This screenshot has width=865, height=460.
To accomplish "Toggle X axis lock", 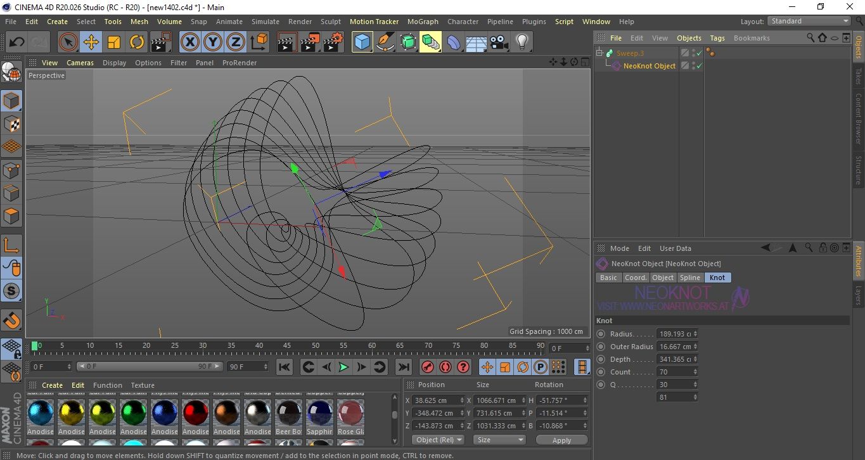I will click(189, 42).
